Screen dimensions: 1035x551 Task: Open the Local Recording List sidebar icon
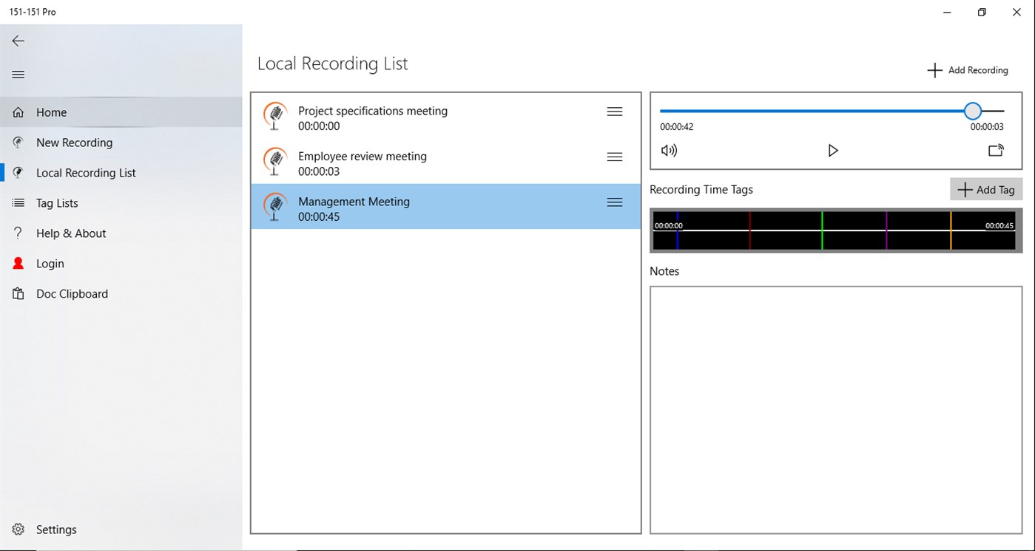[18, 172]
